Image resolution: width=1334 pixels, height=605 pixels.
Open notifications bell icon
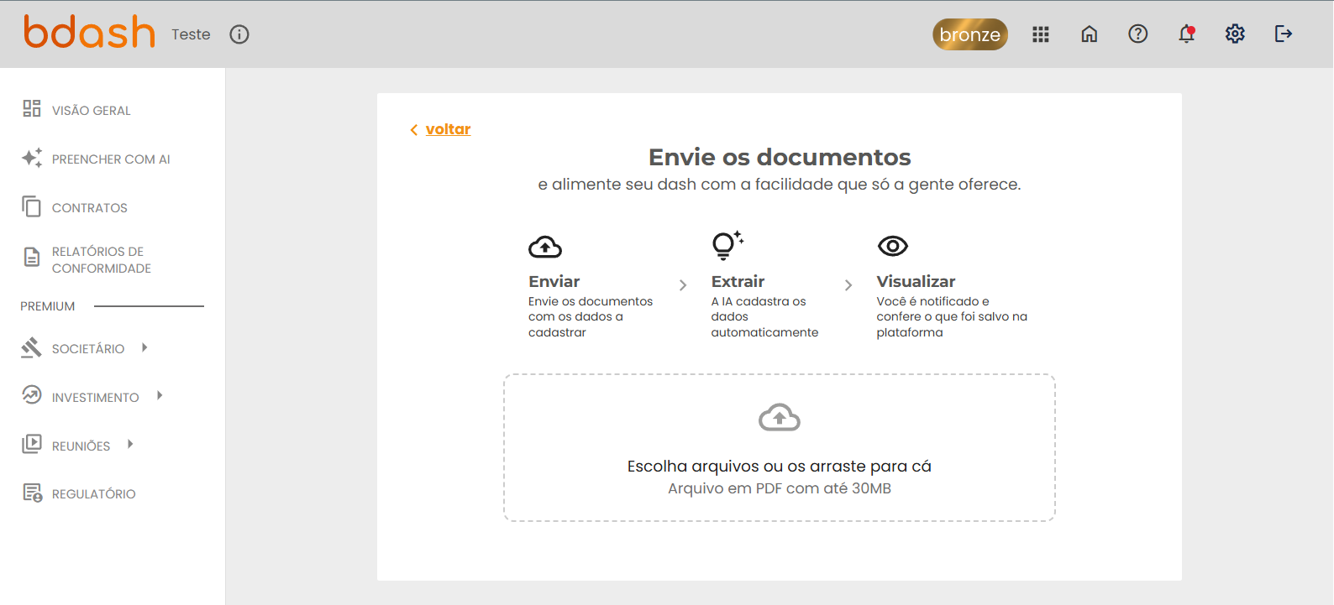1186,34
